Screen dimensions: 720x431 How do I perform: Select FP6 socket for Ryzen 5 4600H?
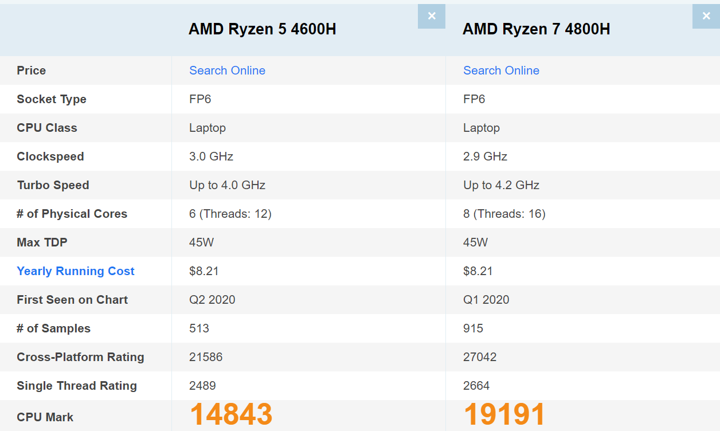click(x=200, y=99)
